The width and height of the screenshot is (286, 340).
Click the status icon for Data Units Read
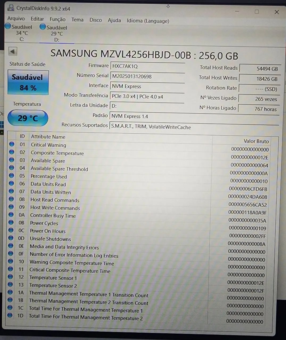point(11,183)
